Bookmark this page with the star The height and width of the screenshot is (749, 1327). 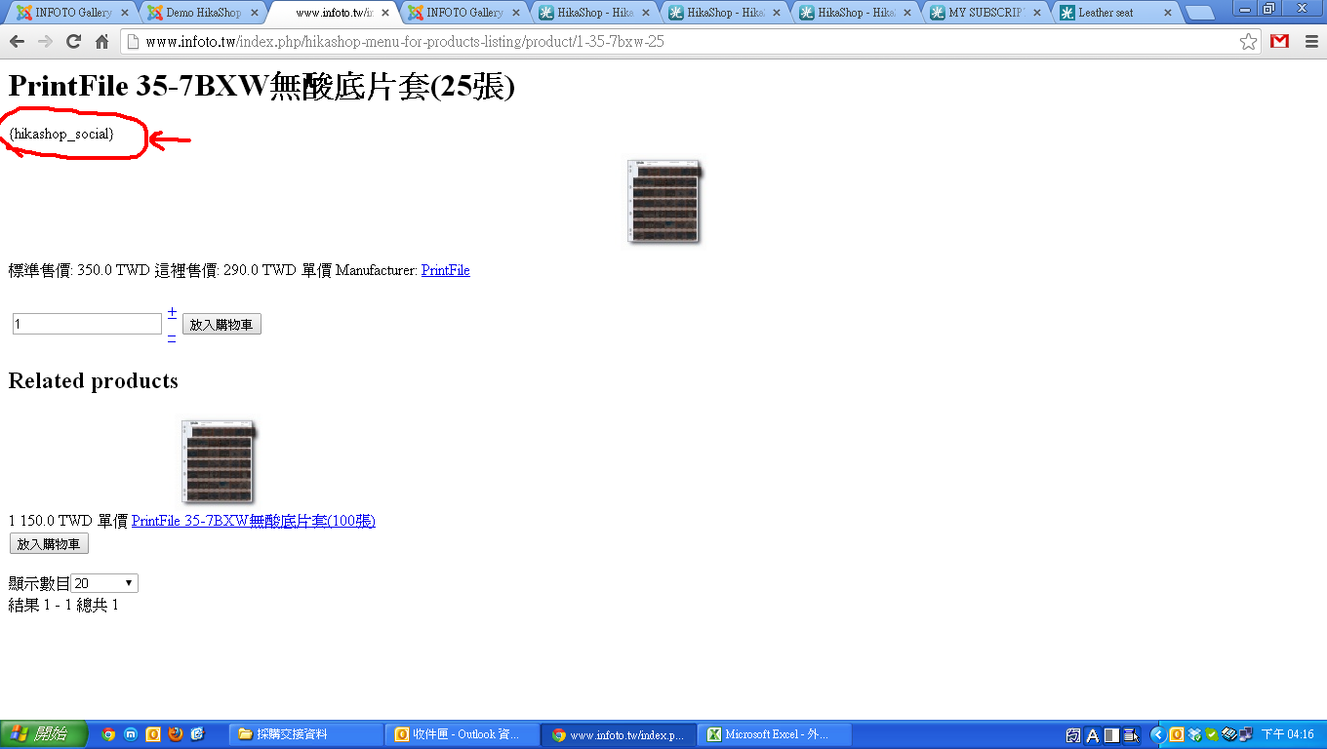click(x=1248, y=42)
